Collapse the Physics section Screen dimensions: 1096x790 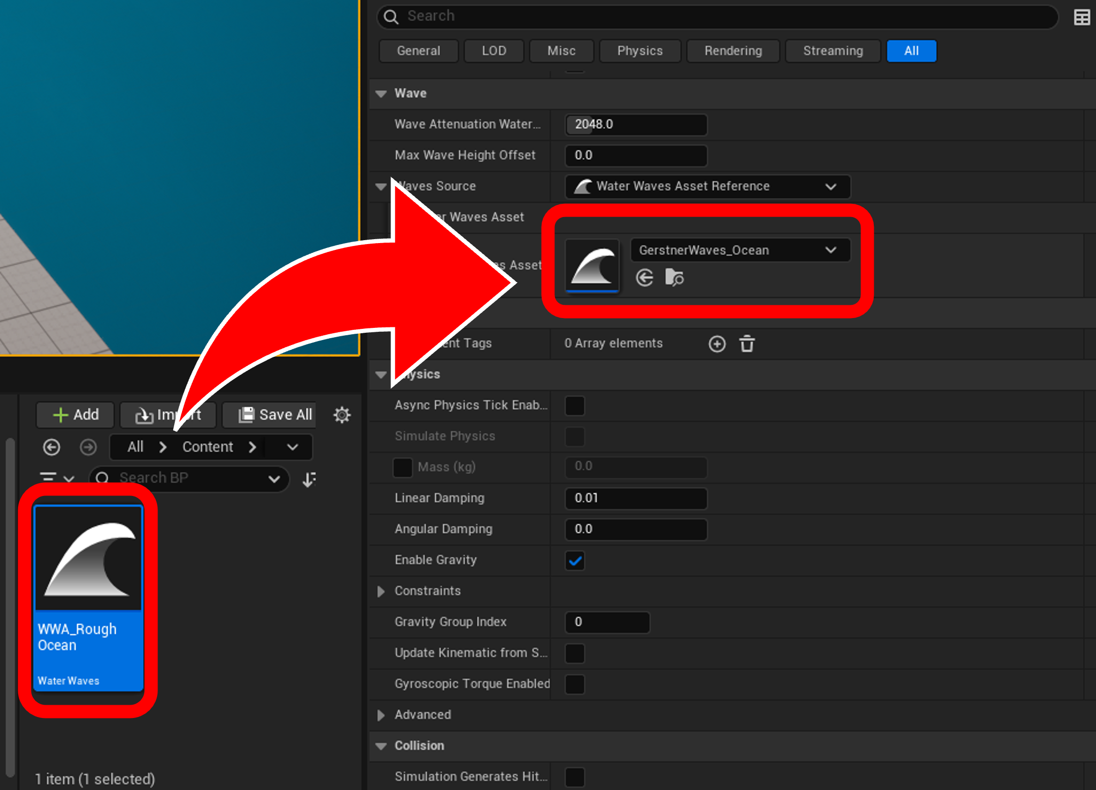click(x=381, y=375)
